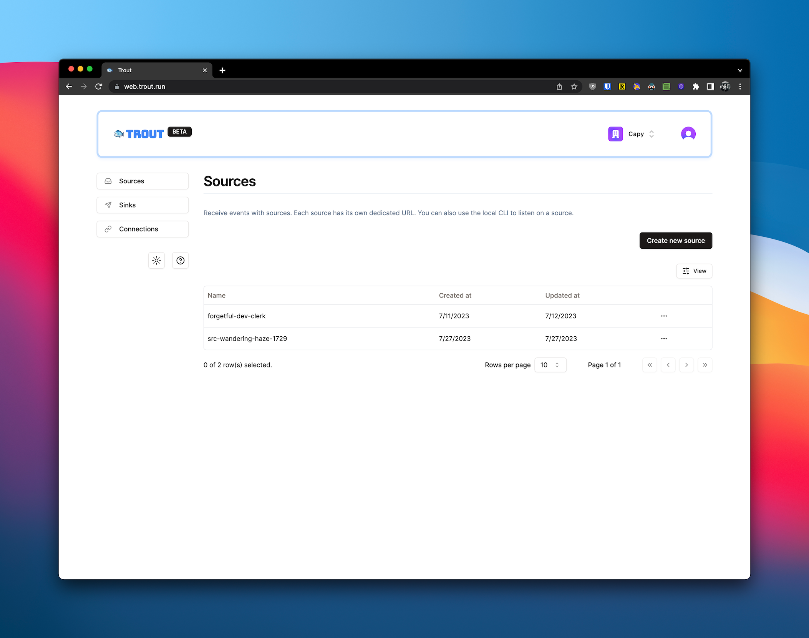Click the purple Capy building icon
The height and width of the screenshot is (638, 809).
[x=615, y=134]
